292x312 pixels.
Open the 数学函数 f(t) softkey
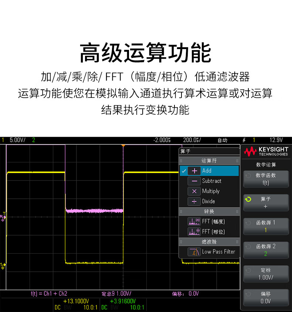pyautogui.click(x=266, y=179)
